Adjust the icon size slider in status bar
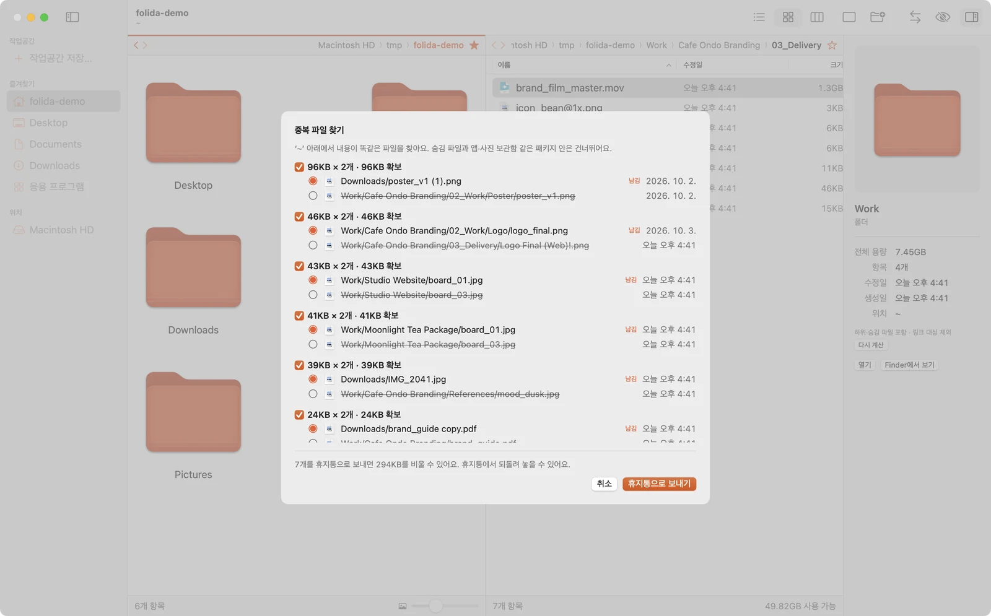Image resolution: width=991 pixels, height=616 pixels. click(435, 606)
